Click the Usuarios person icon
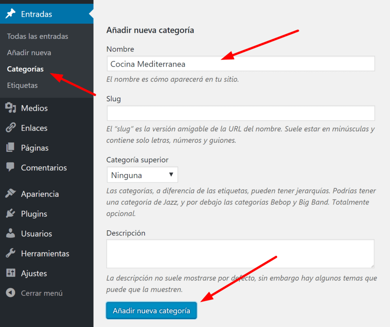Viewport: 390px width, 327px height. tap(10, 233)
